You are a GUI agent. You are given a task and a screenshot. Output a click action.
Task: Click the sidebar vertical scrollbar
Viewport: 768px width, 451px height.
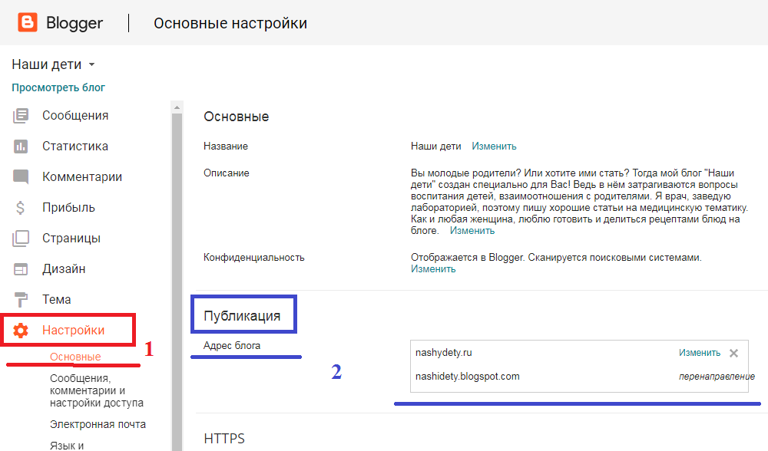point(177,276)
